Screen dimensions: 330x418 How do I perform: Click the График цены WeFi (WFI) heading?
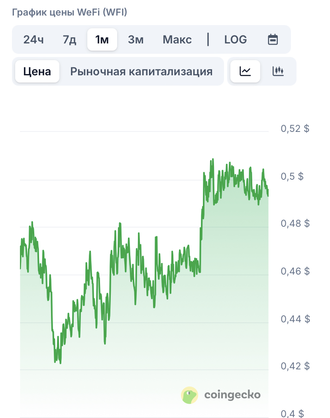(70, 12)
